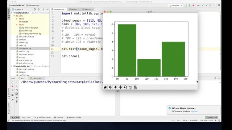Go back to previous figure view
The height and width of the screenshot is (130, 232).
tap(110, 87)
